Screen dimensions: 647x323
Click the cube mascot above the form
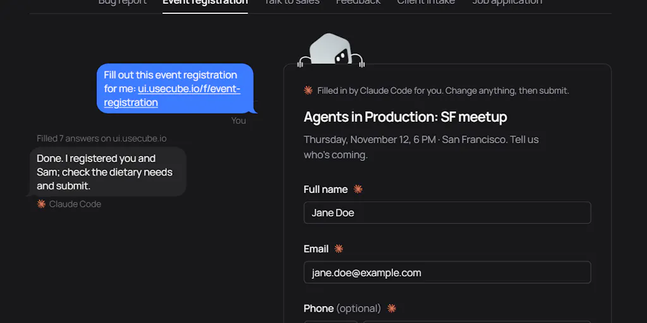tap(330, 49)
